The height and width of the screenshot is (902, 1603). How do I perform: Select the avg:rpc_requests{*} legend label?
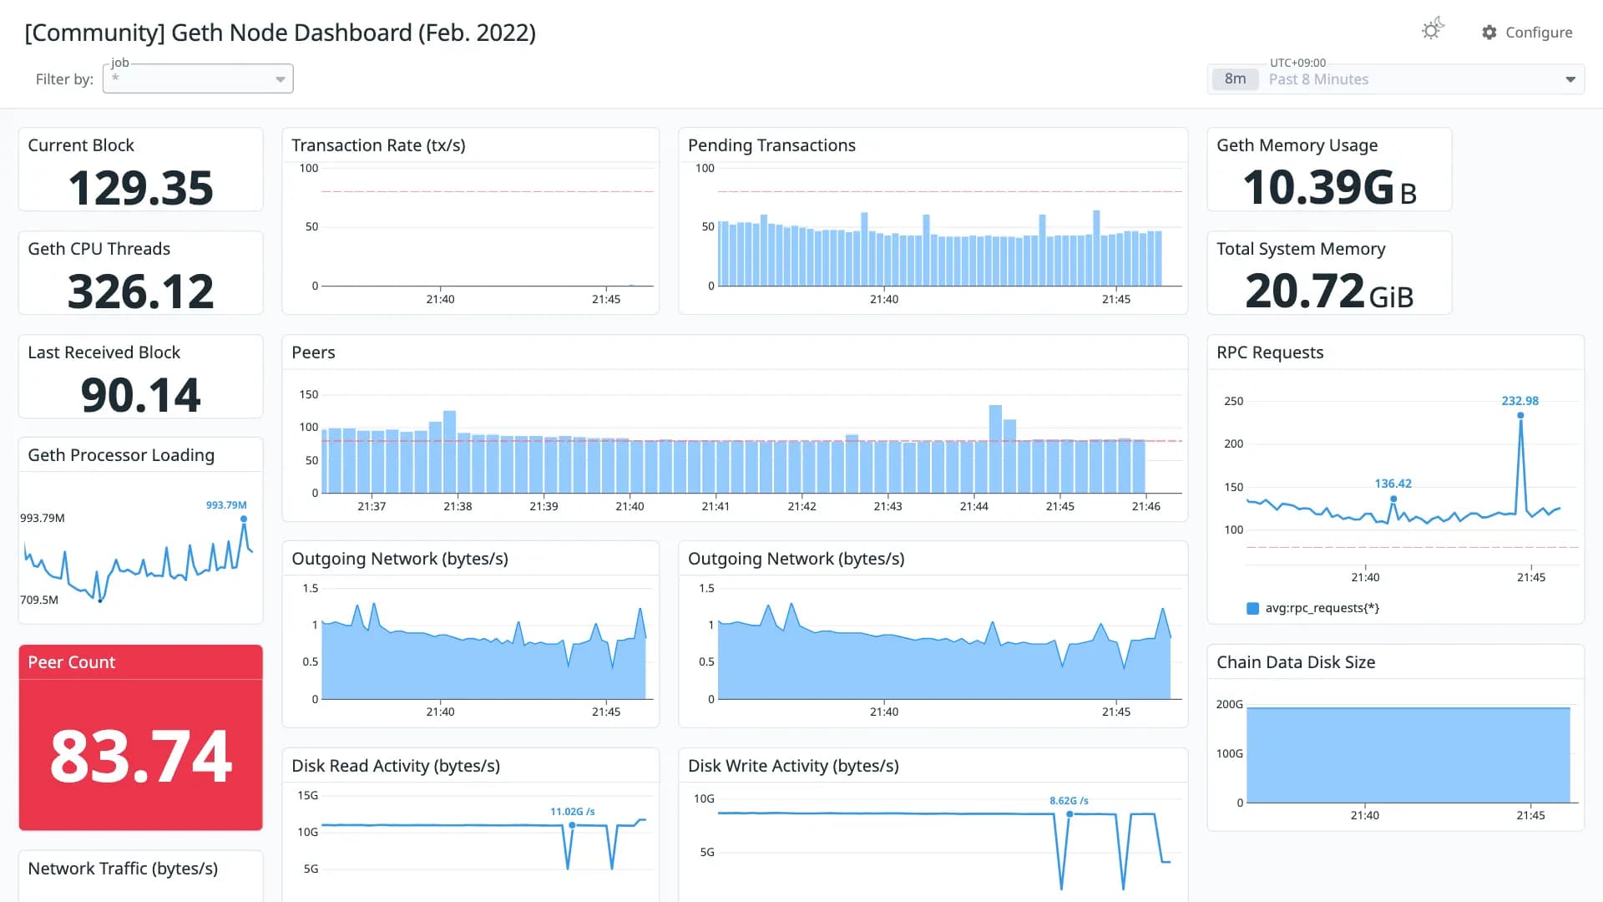pyautogui.click(x=1322, y=608)
